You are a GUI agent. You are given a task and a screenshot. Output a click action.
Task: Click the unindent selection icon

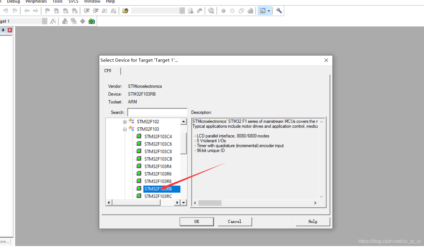click(96, 11)
